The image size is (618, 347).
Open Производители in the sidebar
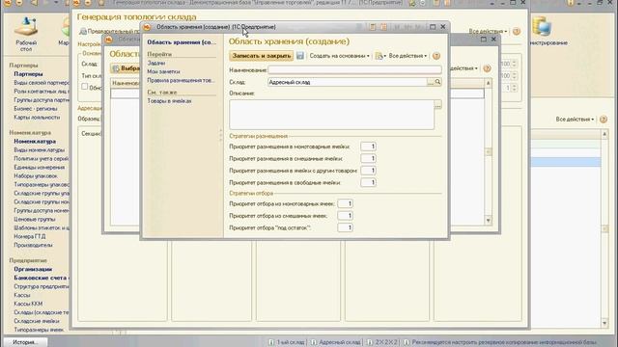click(x=33, y=245)
